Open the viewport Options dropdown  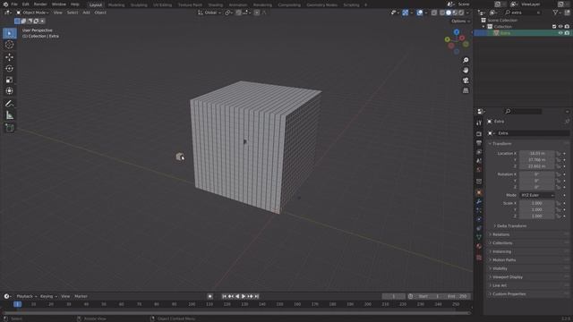(460, 21)
